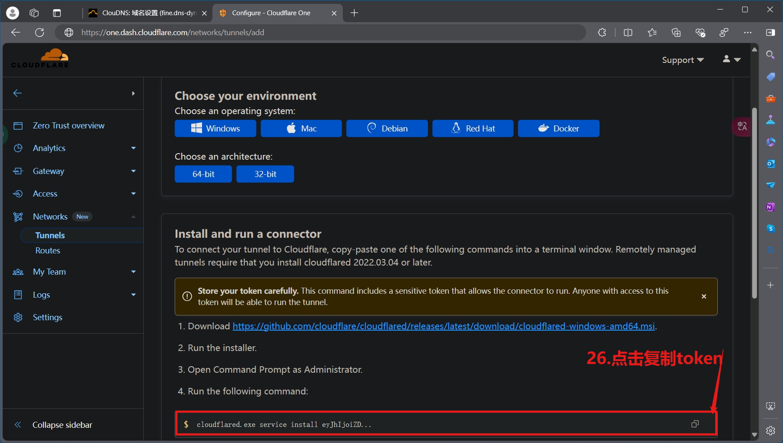This screenshot has width=783, height=443.
Task: Open the browser settings and more menu
Action: pyautogui.click(x=748, y=33)
